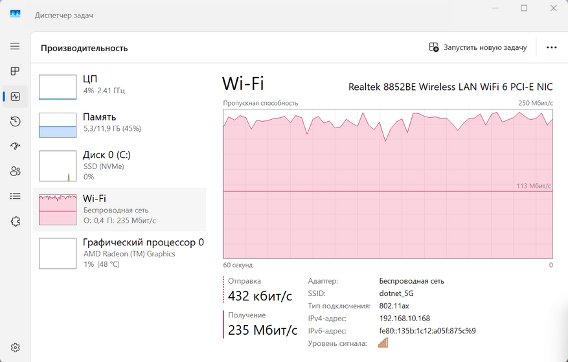
Task: Select the Память performance item
Action: pos(120,124)
